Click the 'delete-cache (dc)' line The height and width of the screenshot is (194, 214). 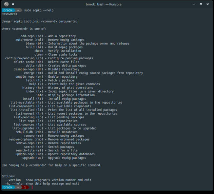(47, 62)
